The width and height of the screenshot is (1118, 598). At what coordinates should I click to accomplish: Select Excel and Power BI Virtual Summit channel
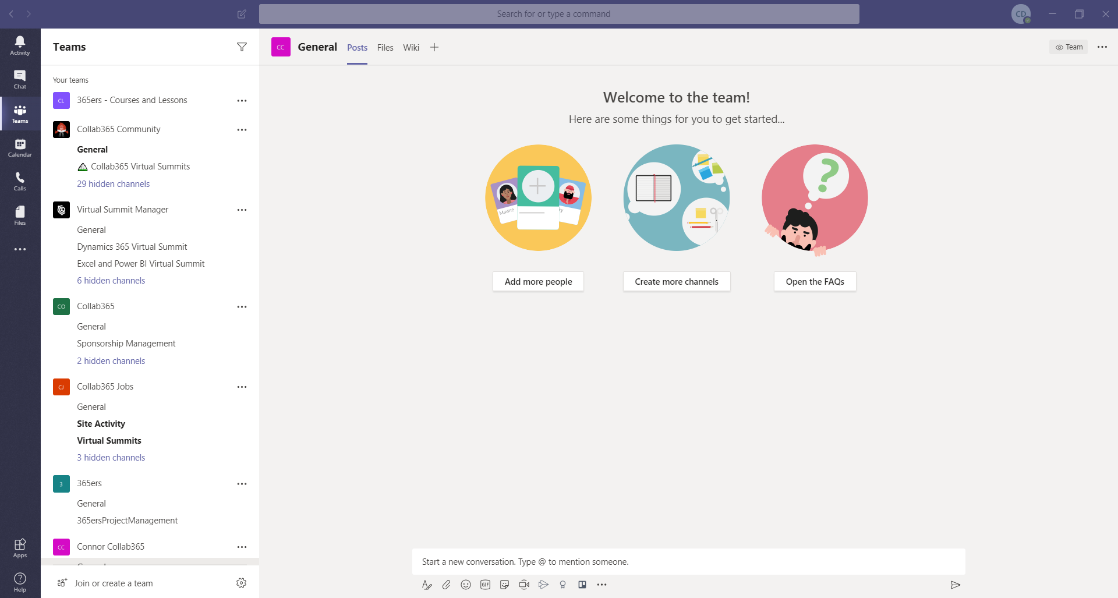click(141, 264)
